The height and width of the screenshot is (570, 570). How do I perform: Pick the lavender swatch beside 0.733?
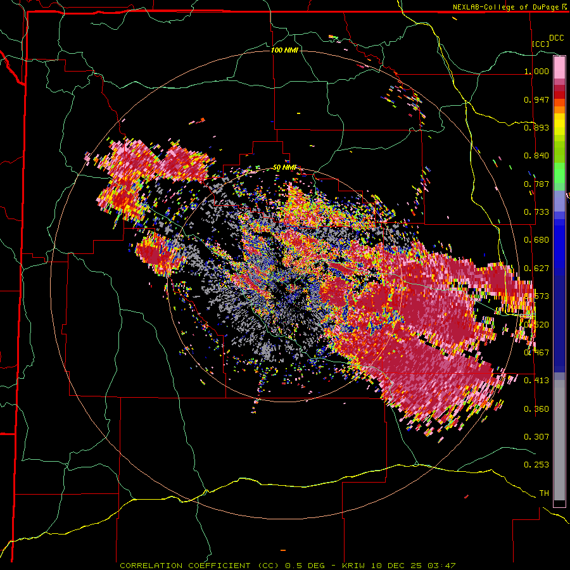point(559,201)
